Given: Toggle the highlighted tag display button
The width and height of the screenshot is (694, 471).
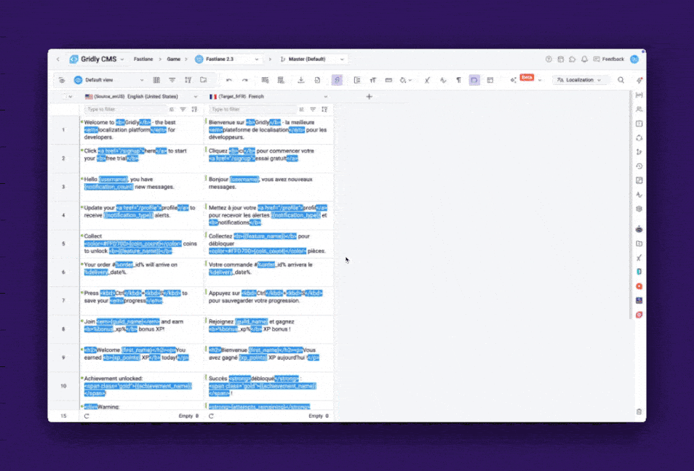Looking at the screenshot, I should [x=337, y=80].
